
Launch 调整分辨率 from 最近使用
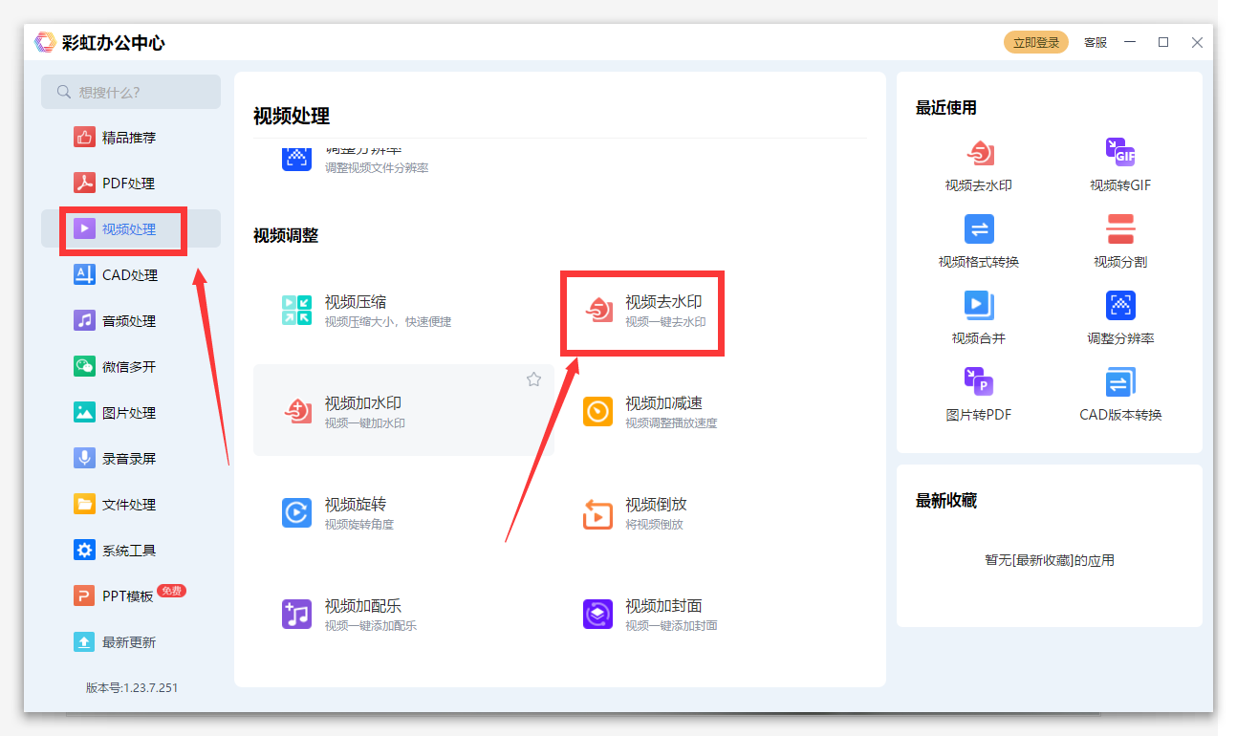(1119, 317)
